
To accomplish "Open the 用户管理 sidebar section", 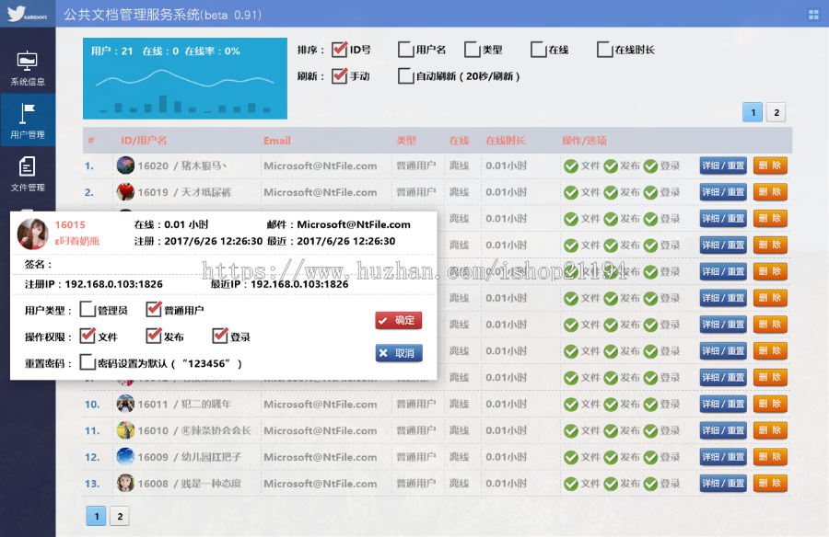I will coord(28,120).
